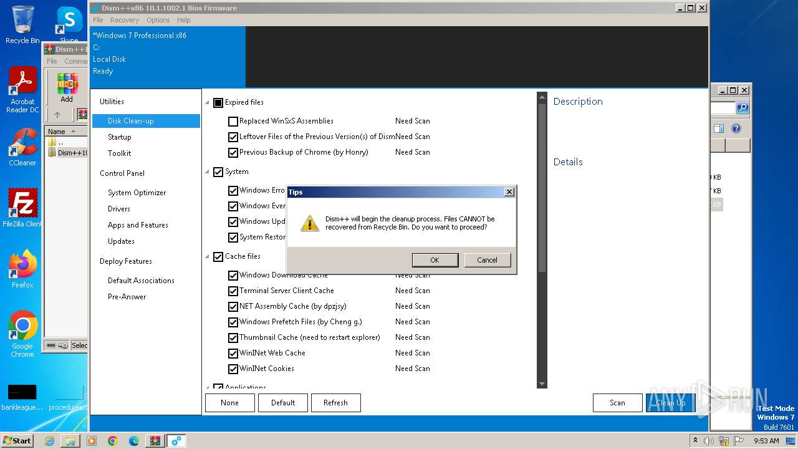Click the Add icon in WinRAR window
The width and height of the screenshot is (798, 449).
pos(67,88)
